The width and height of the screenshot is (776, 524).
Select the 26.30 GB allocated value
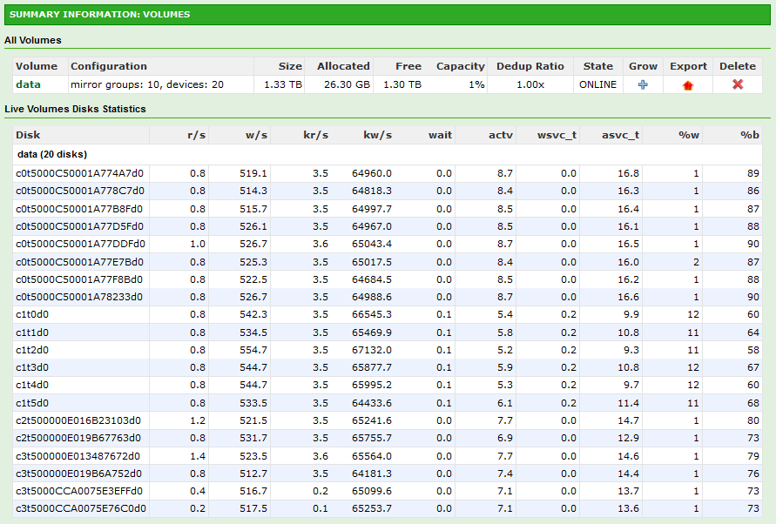pyautogui.click(x=347, y=84)
